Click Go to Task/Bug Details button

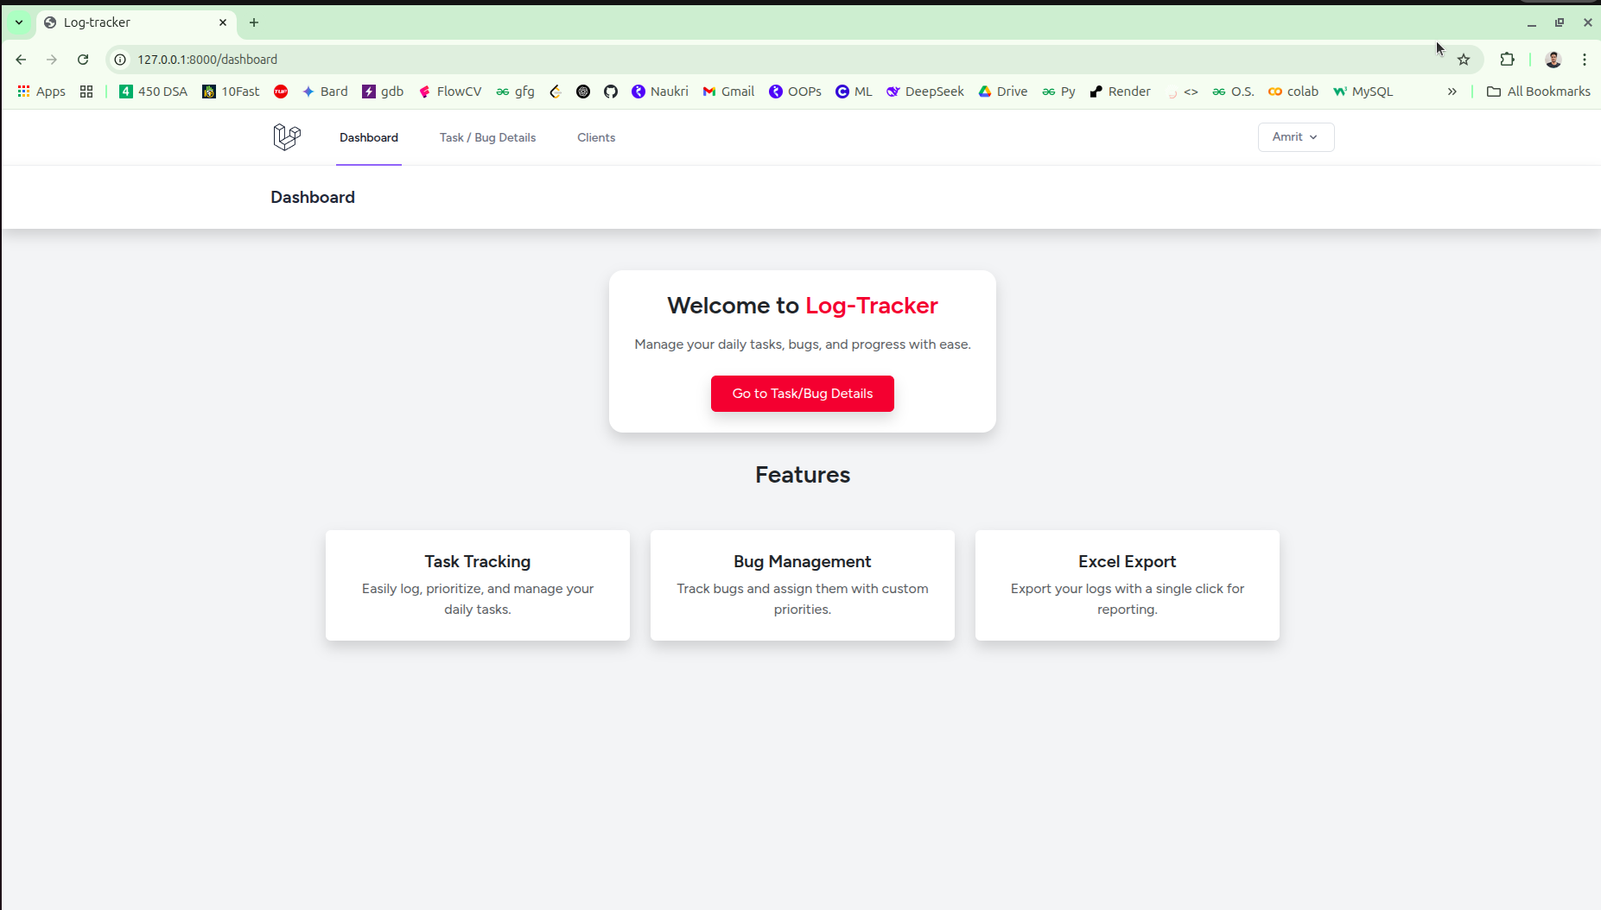(803, 394)
